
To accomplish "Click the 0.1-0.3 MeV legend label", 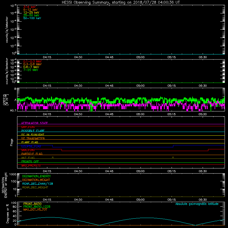I will (32, 61).
